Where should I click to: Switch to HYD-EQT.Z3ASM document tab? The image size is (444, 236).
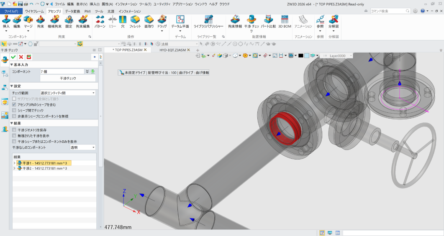click(172, 50)
